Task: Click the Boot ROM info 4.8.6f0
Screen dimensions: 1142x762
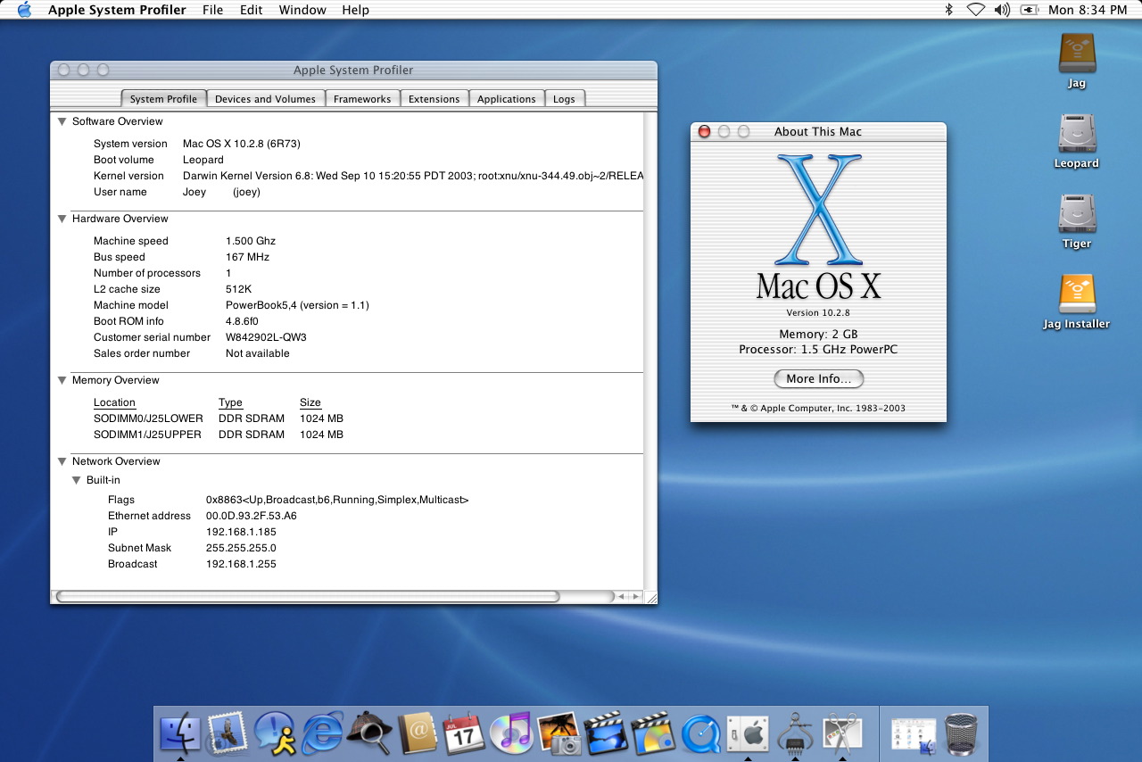Action: (242, 321)
